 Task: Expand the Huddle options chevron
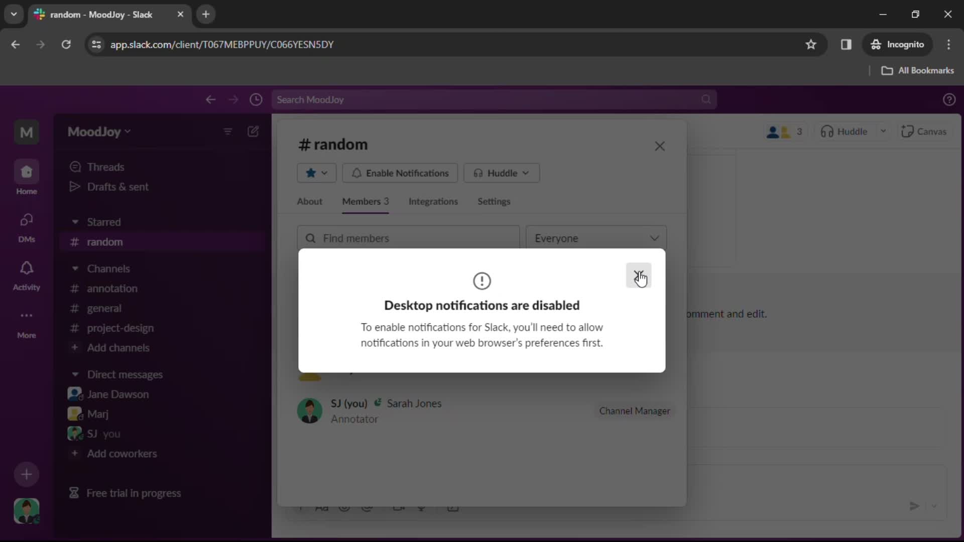click(884, 131)
